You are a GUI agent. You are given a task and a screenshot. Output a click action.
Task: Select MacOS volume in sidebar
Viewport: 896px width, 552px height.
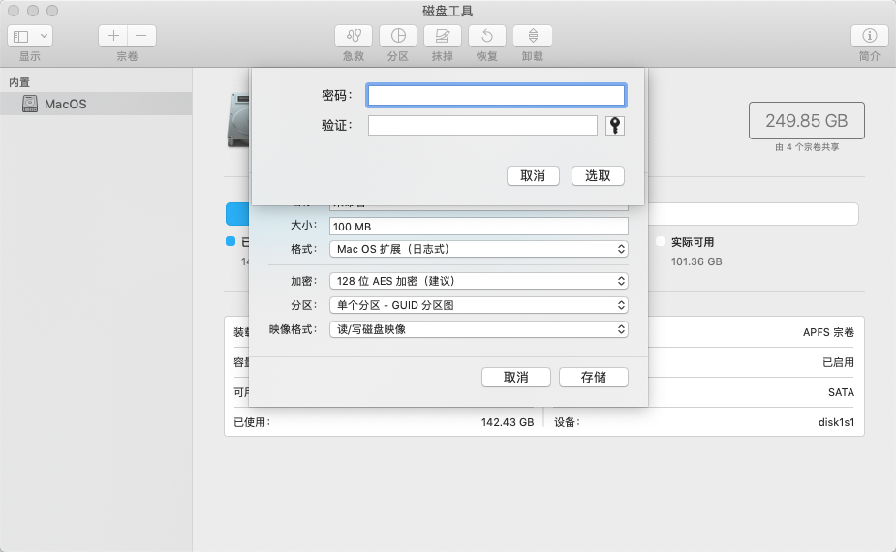click(x=96, y=104)
